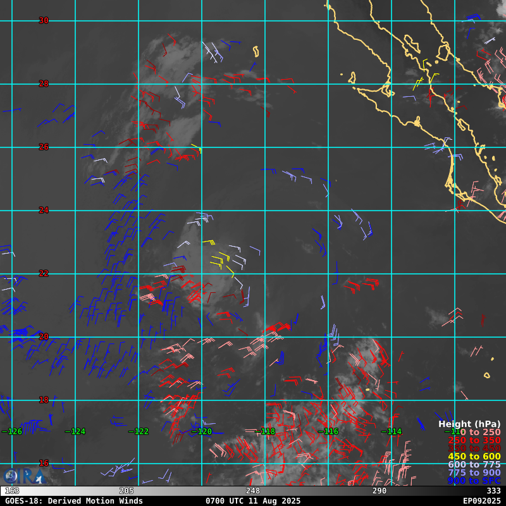Click the longitude label -116
The image size is (506, 506).
click(x=328, y=431)
